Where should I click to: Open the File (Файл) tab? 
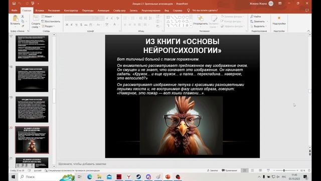15,10
